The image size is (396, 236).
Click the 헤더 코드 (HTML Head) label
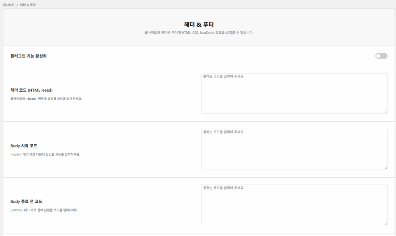click(x=31, y=90)
